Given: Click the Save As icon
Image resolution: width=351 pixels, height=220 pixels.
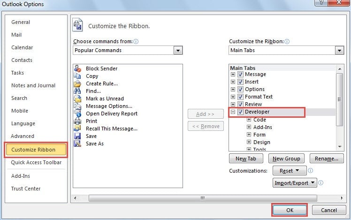Looking at the screenshot, I should pyautogui.click(x=77, y=144).
